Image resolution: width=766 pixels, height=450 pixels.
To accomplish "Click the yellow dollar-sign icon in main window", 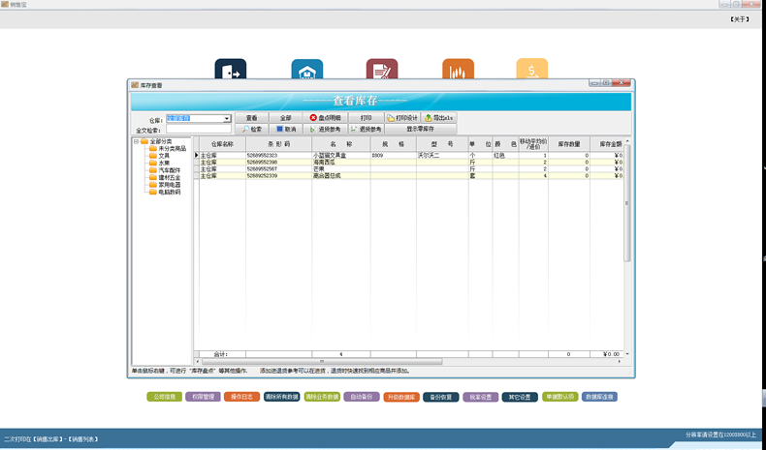I will 532,69.
